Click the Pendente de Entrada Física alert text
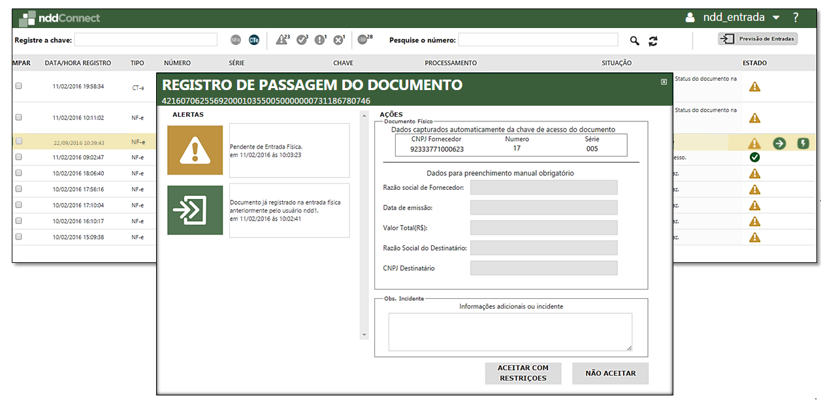 click(x=266, y=151)
